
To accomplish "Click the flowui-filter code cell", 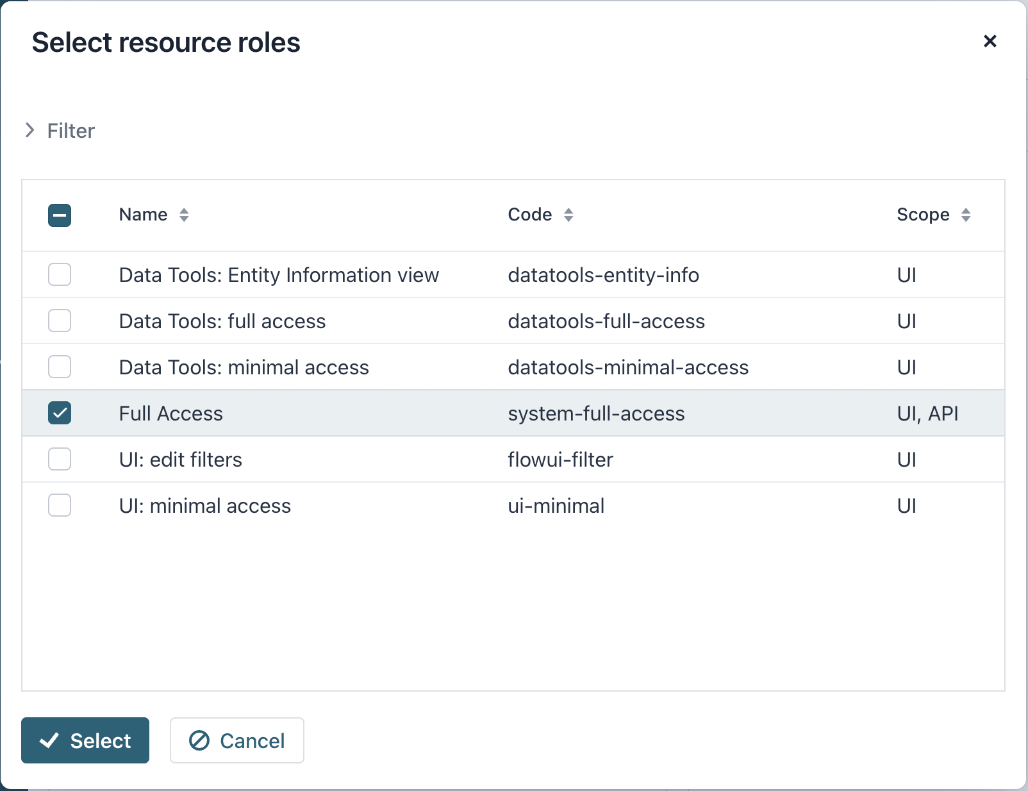I will pyautogui.click(x=560, y=460).
